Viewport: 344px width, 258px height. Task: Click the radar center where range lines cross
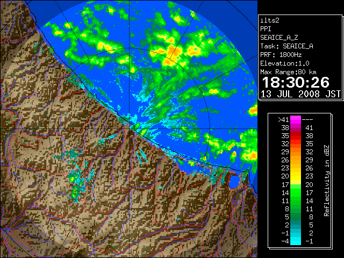[130, 129]
